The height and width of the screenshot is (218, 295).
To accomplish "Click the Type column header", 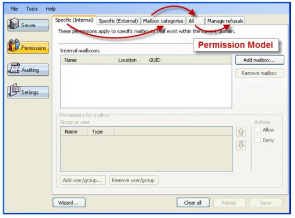I will click(101, 131).
